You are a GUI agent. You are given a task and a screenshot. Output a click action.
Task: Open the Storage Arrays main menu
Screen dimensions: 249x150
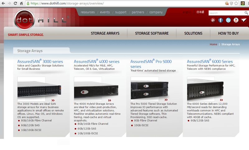click(x=105, y=33)
